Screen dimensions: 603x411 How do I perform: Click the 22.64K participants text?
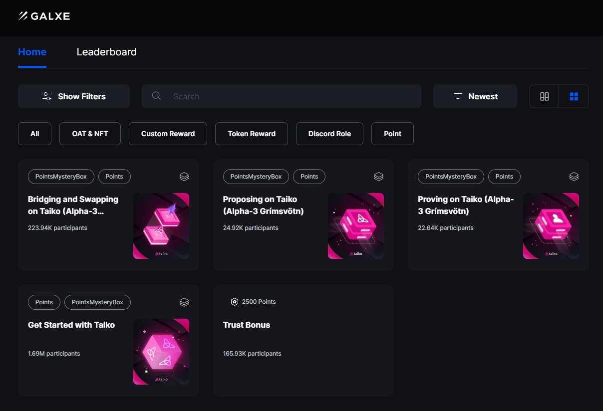tap(446, 228)
